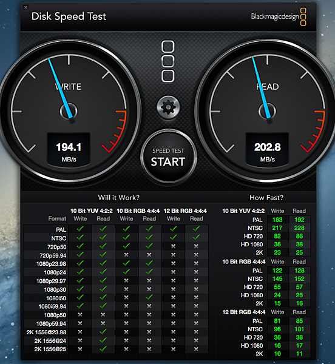The height and width of the screenshot is (364, 335).
Task: Click the Disk Speed Test title text
Action: coord(69,16)
